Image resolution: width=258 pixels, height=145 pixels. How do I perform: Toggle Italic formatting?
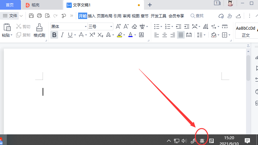62,35
